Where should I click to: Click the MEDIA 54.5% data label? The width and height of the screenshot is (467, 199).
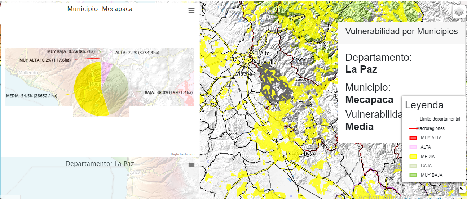[x=32, y=96]
